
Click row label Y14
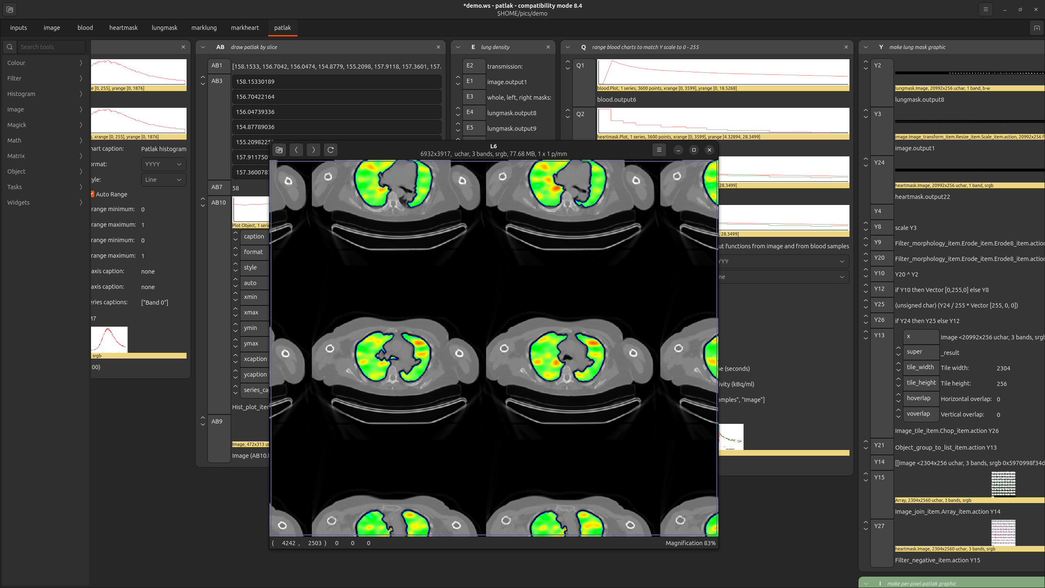click(882, 462)
